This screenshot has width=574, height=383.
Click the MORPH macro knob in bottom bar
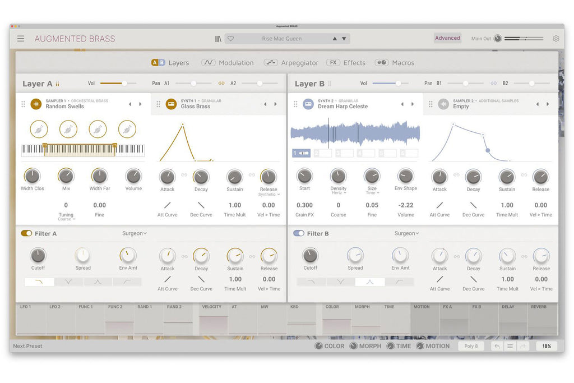pyautogui.click(x=353, y=346)
